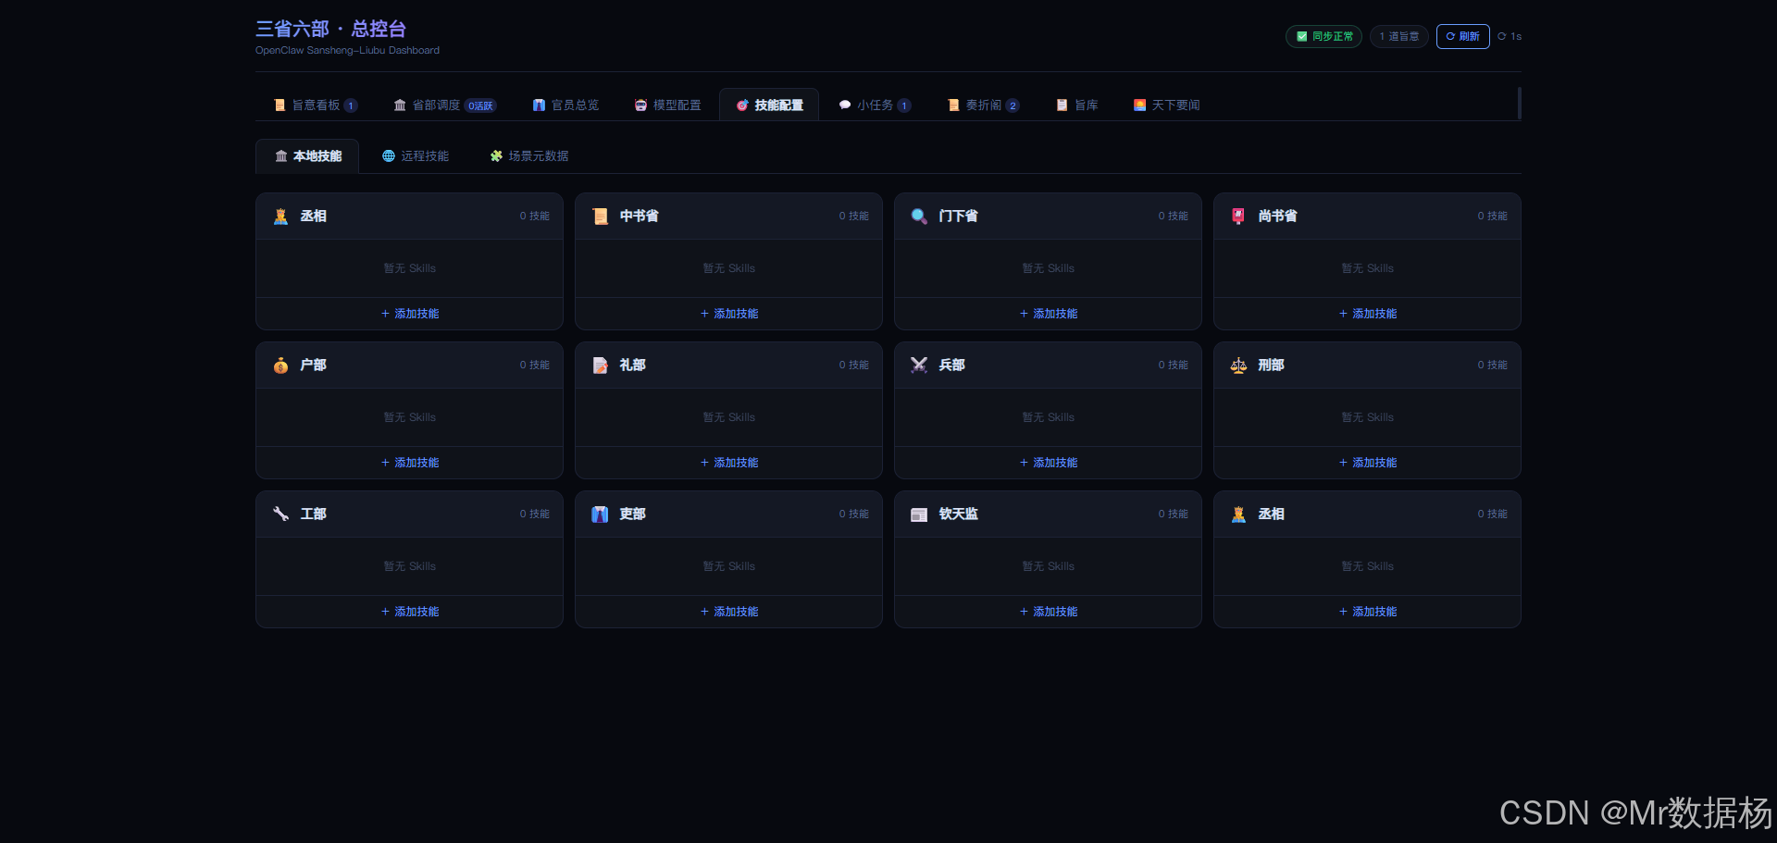The image size is (1777, 843).
Task: Click the 中书省 scroll icon
Action: (600, 217)
